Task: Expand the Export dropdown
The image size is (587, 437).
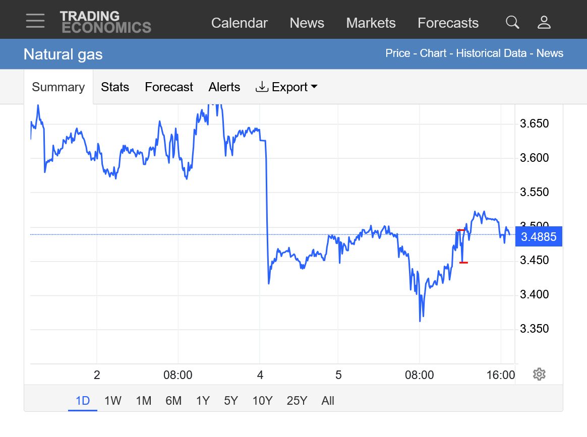Action: tap(287, 87)
